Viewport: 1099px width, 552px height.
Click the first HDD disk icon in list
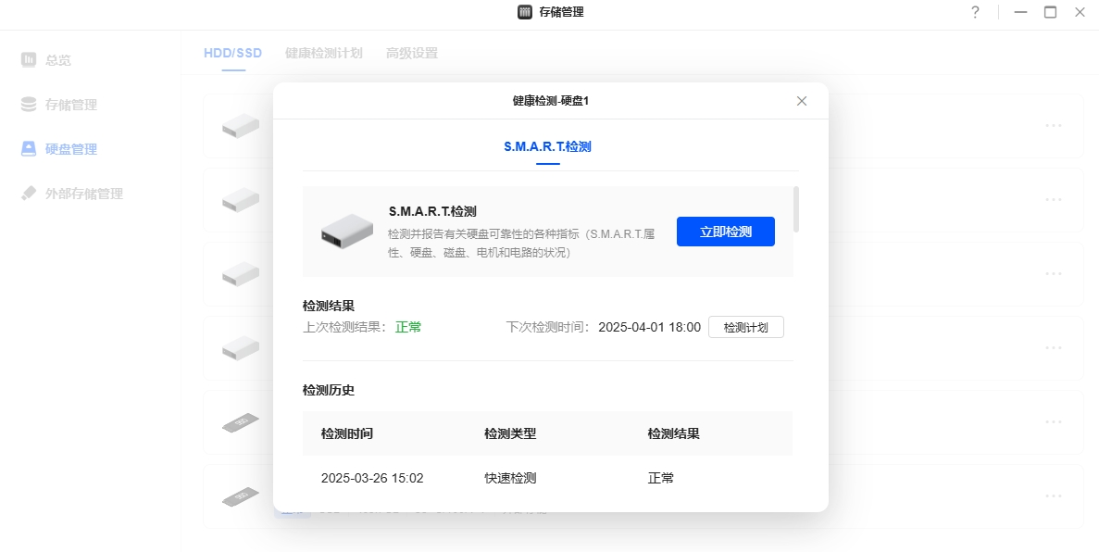point(241,126)
